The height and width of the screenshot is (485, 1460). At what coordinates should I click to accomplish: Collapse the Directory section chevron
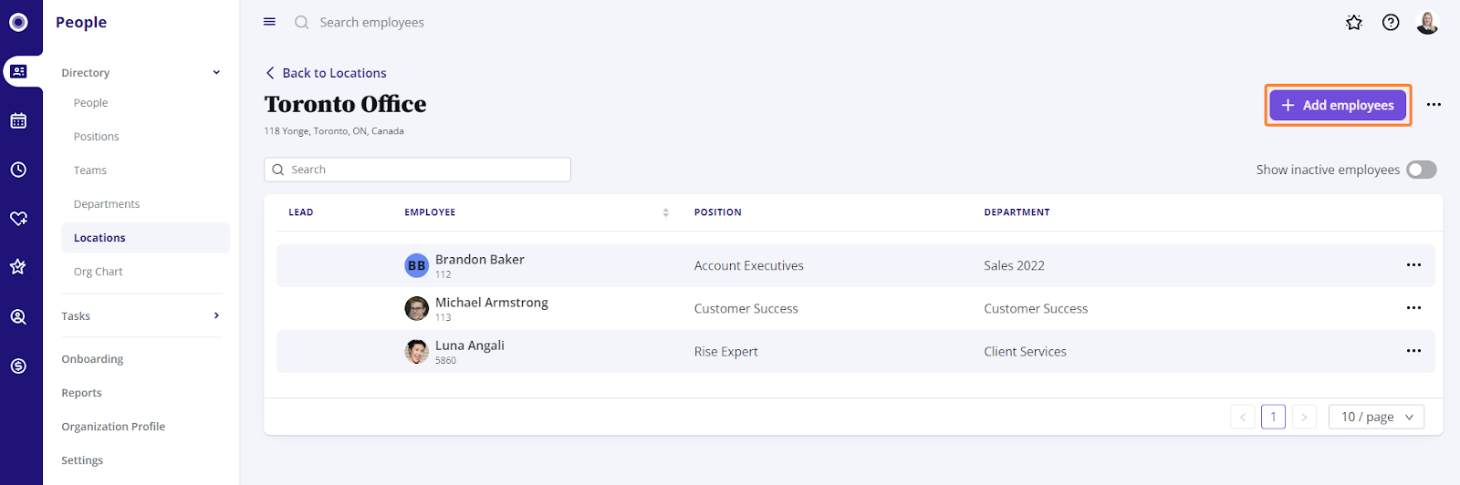coord(216,73)
